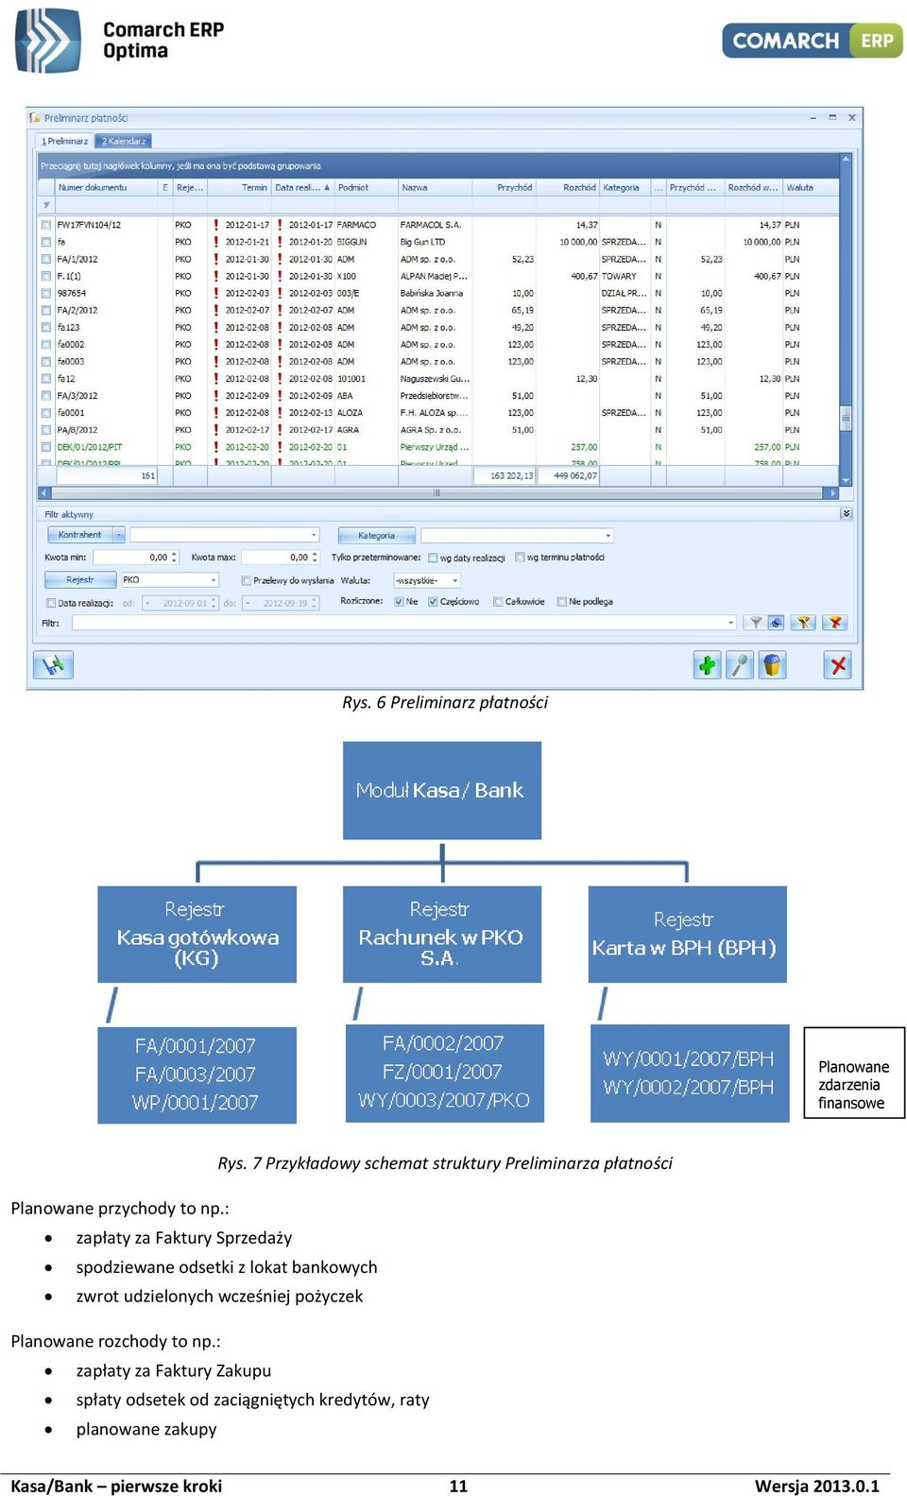Toggle checkbox for row FW17FVN104/12
The width and height of the screenshot is (907, 1496).
tap(46, 225)
